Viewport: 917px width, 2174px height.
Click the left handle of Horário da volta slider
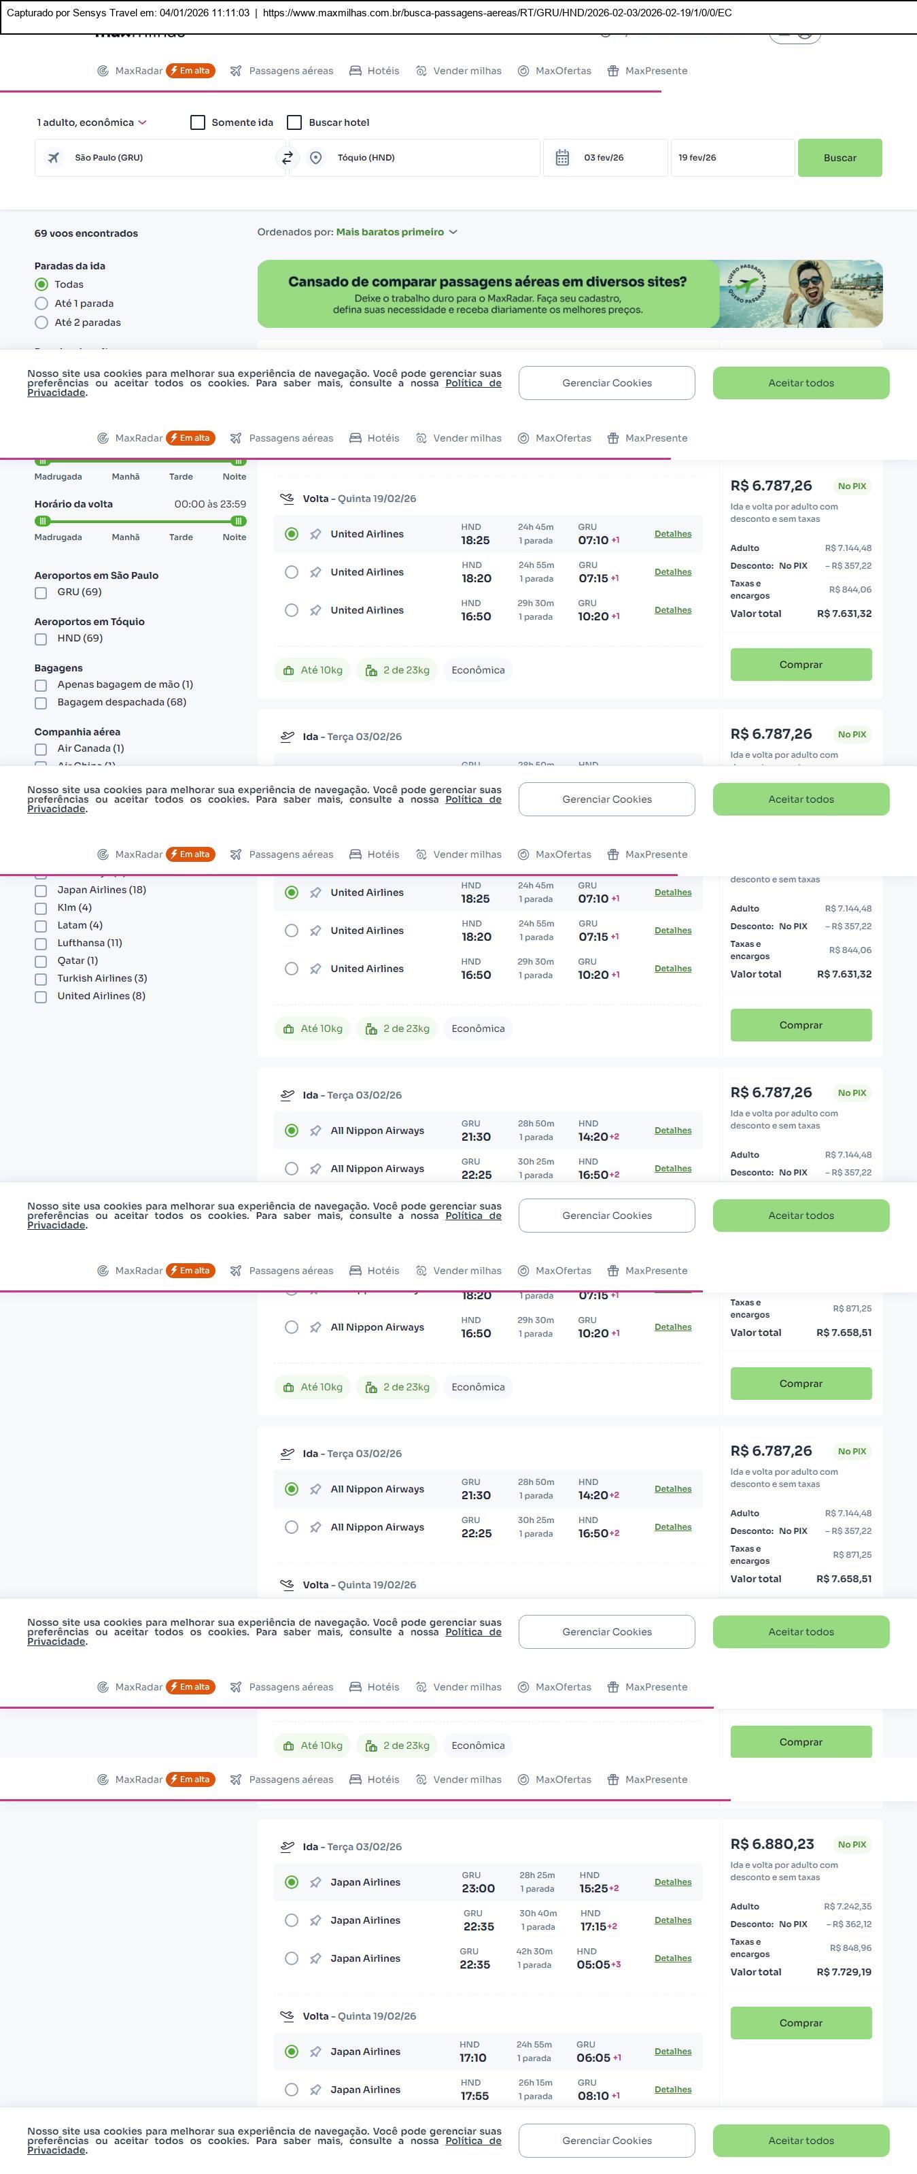[x=43, y=522]
